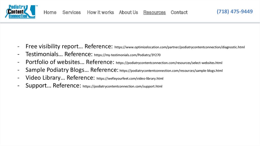Visit the my-testimonials.com Podiatry link

click(x=127, y=55)
